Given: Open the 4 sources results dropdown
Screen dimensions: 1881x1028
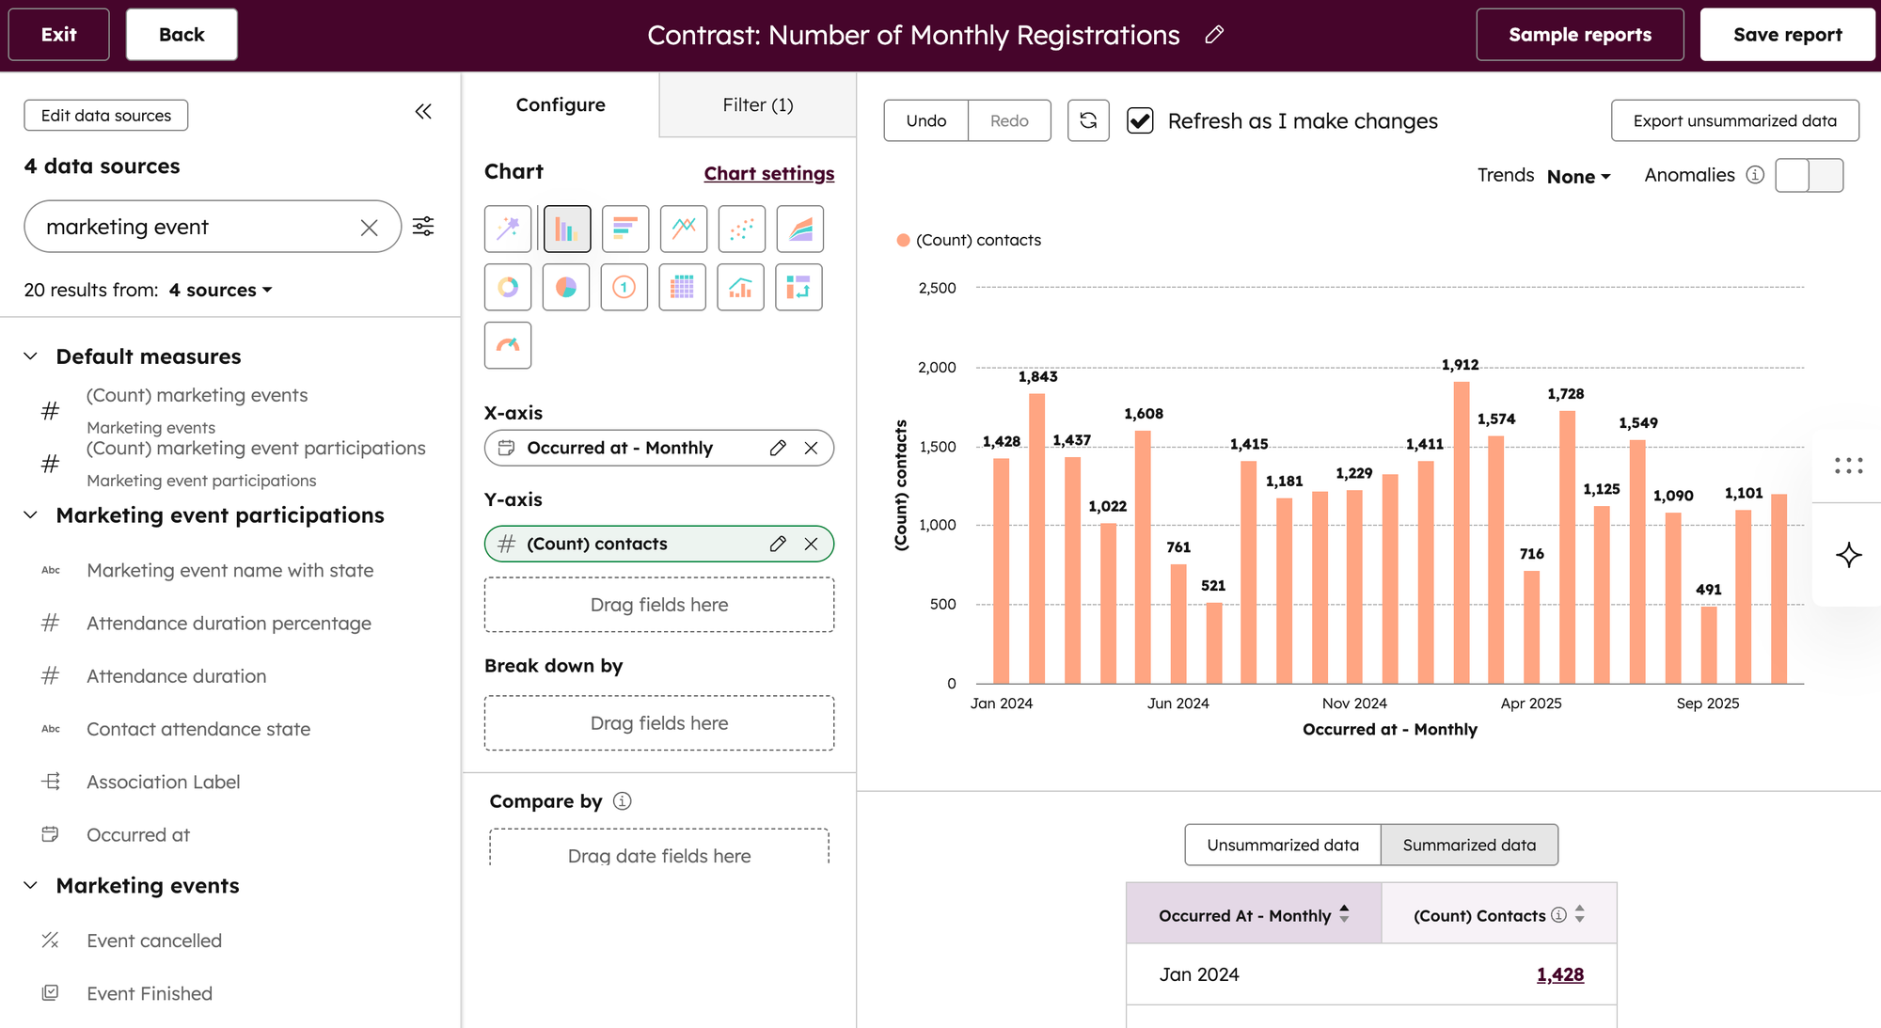Looking at the screenshot, I should click(x=221, y=290).
